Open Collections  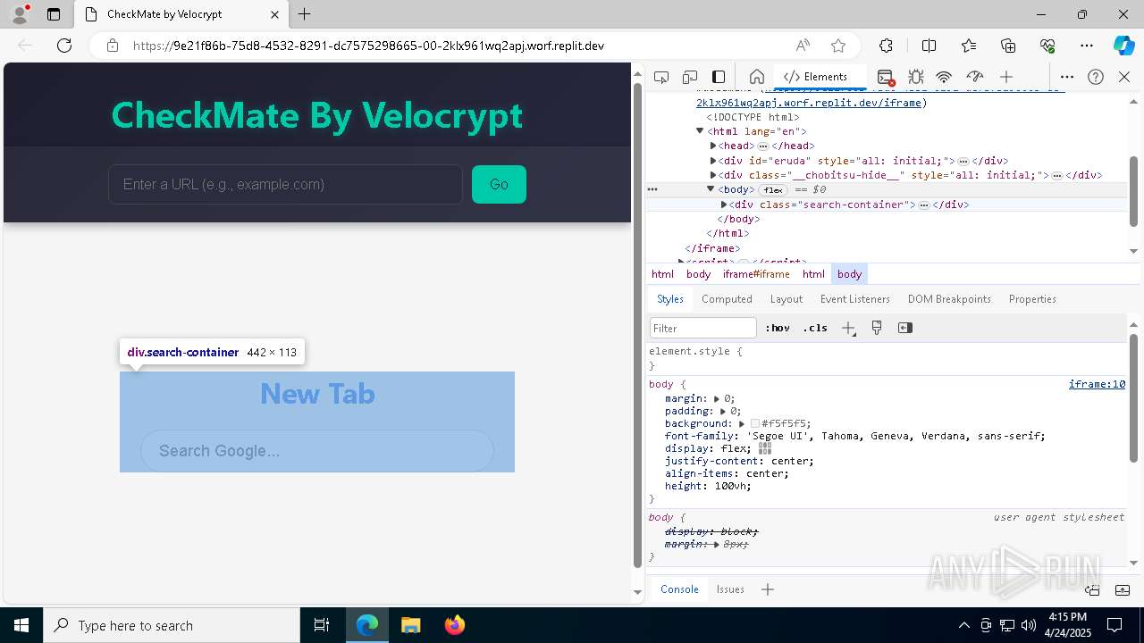tap(1008, 46)
